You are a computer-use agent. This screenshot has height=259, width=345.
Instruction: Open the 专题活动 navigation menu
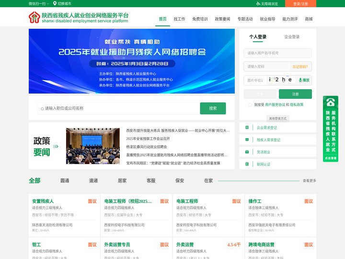coord(245,19)
